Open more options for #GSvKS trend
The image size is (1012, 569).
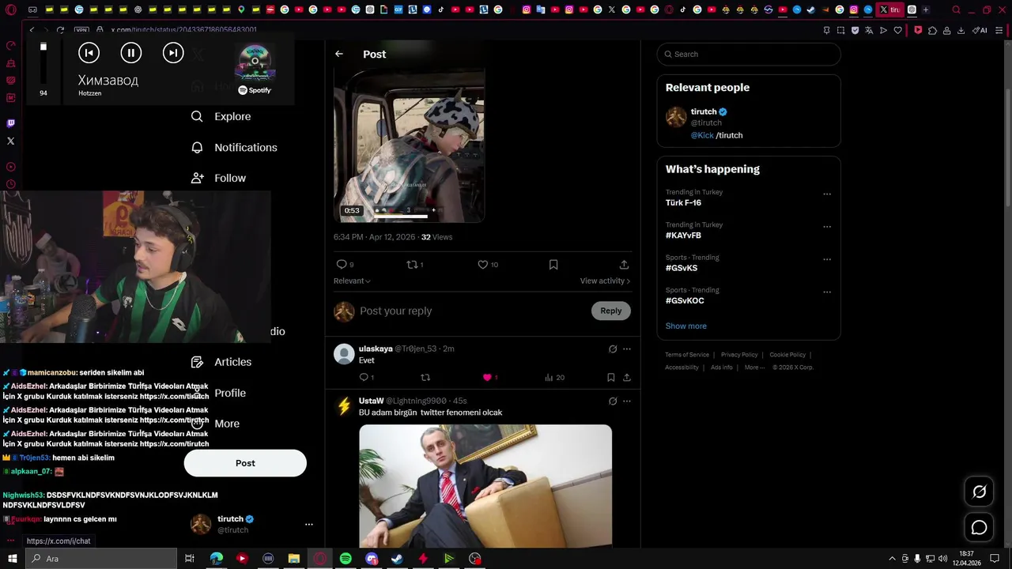point(827,259)
